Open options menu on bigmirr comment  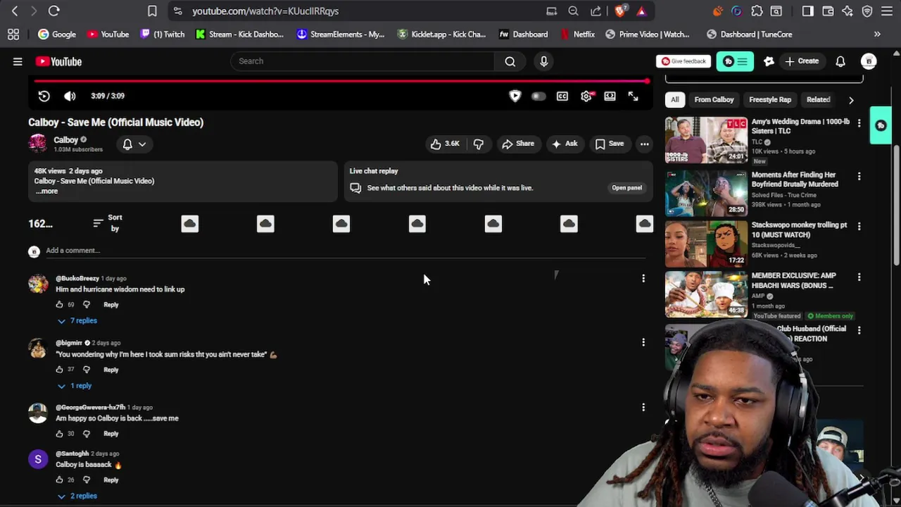click(x=643, y=342)
